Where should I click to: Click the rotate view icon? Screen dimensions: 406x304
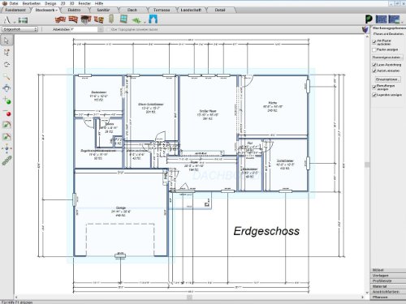6,65
